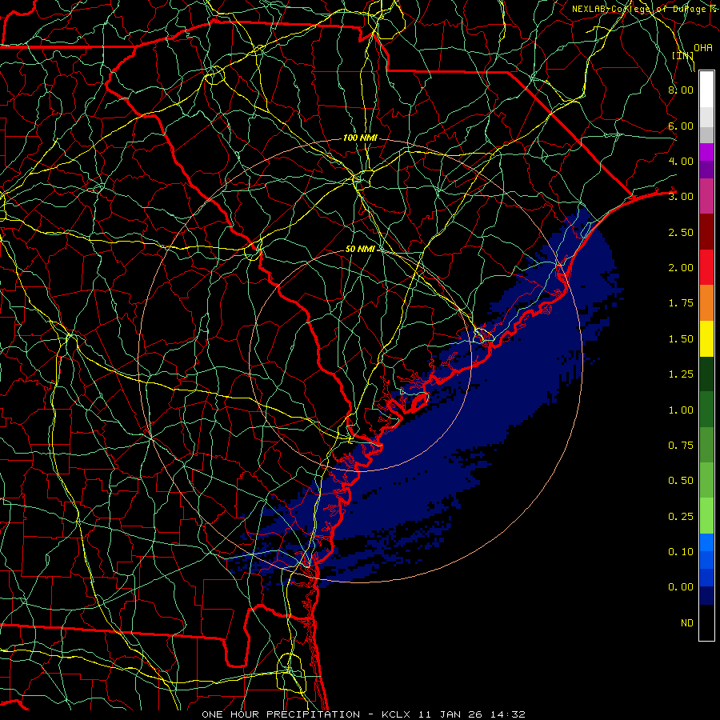The image size is (720, 720).
Task: Click the NEXLAB College of DuPage credit
Action: coord(644,9)
